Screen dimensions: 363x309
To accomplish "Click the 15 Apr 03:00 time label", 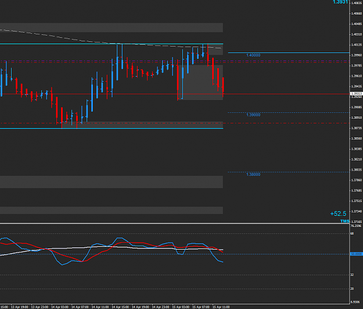I will tap(181, 307).
